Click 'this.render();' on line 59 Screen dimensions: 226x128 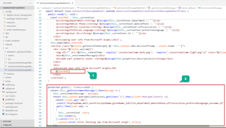[x=67, y=116]
